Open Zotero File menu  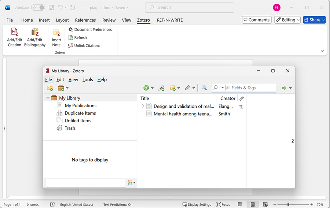[x=48, y=79]
